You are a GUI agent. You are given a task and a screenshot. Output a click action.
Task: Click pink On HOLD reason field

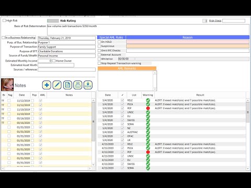[x=188, y=42]
